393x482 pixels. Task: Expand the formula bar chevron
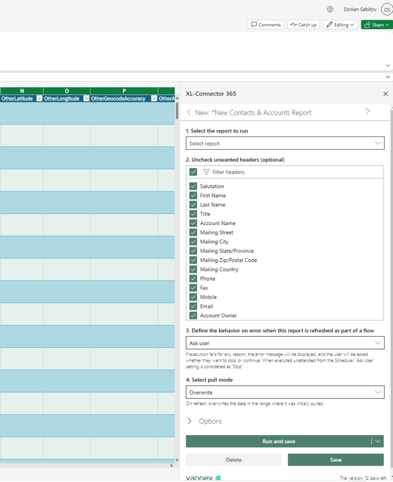point(388,77)
